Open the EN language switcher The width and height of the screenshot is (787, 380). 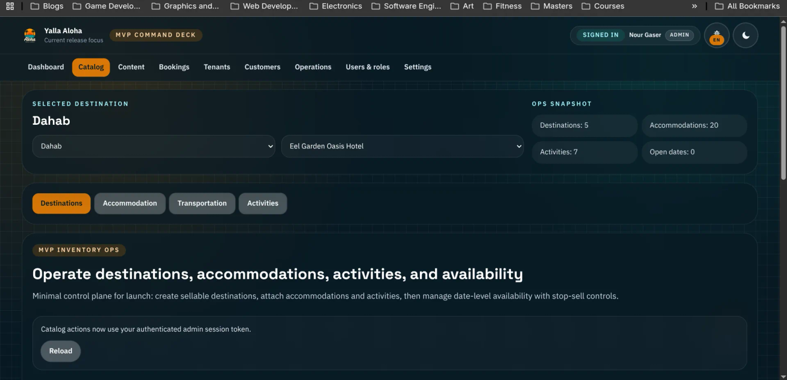(717, 35)
